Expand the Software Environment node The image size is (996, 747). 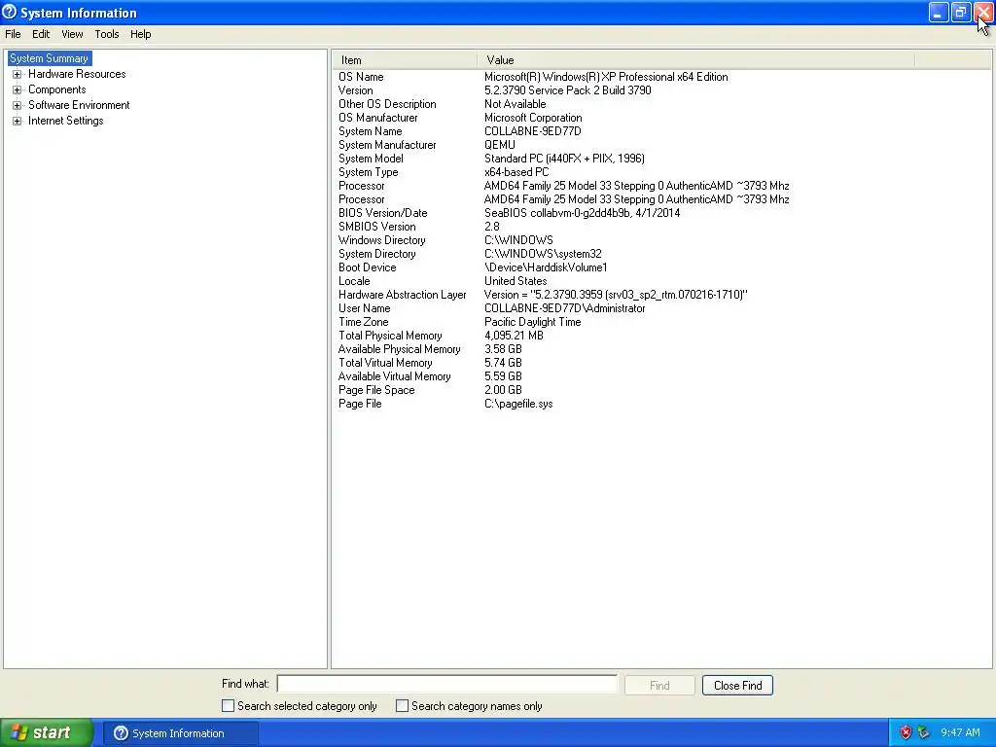tap(18, 105)
